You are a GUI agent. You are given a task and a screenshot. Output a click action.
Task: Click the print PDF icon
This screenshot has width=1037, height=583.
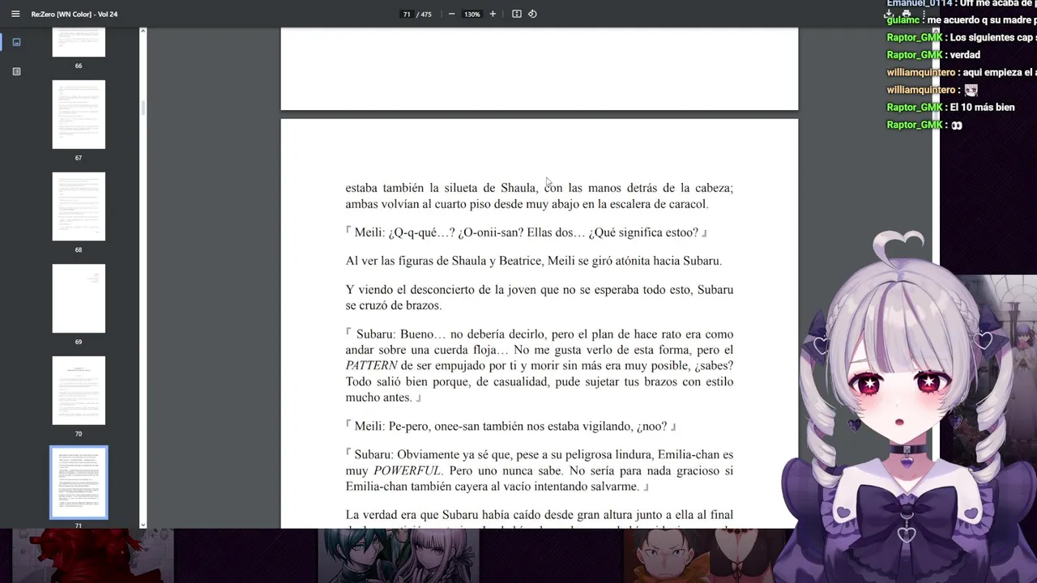pos(906,14)
